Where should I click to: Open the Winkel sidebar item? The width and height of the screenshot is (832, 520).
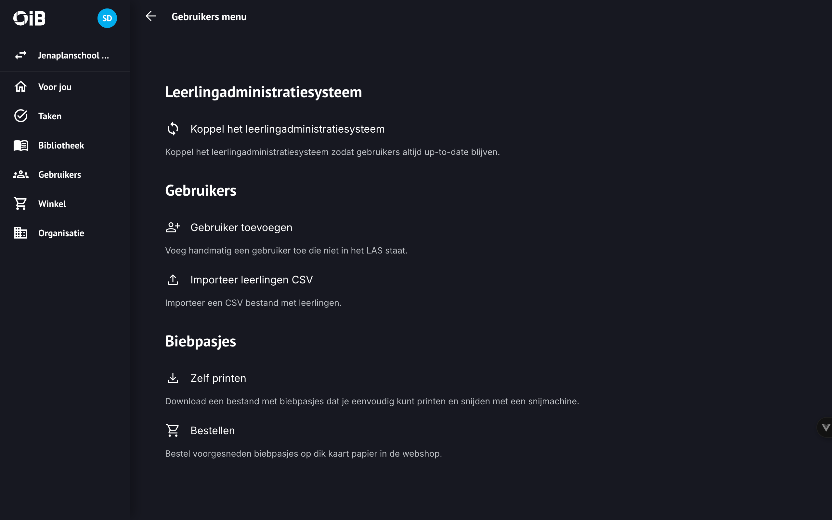pyautogui.click(x=52, y=204)
